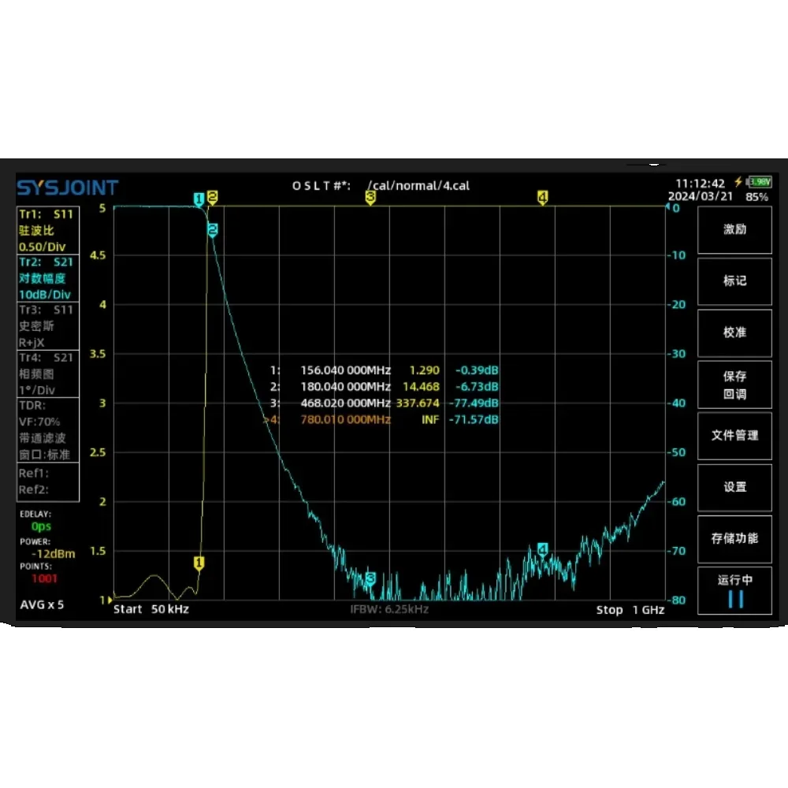The width and height of the screenshot is (788, 788).
Task: Tap the IFBW: 6.25kHz label
Action: (x=389, y=609)
